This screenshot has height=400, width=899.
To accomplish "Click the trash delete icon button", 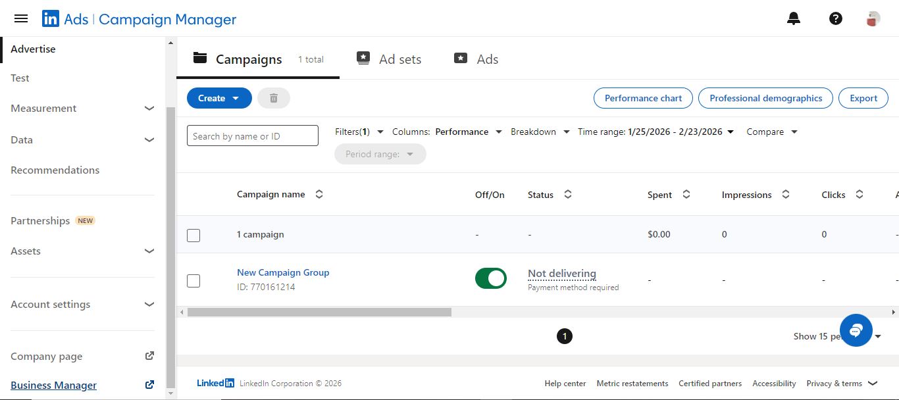I will click(274, 98).
